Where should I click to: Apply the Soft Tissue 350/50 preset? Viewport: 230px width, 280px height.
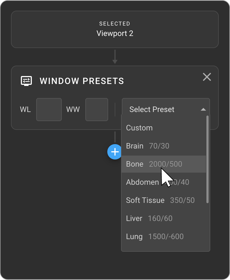160,200
